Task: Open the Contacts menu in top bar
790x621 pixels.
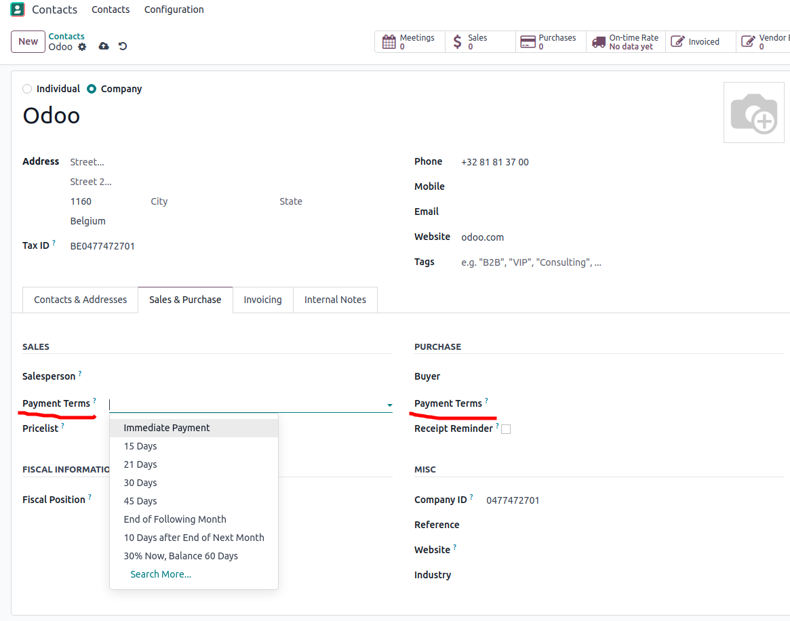Action: [111, 9]
